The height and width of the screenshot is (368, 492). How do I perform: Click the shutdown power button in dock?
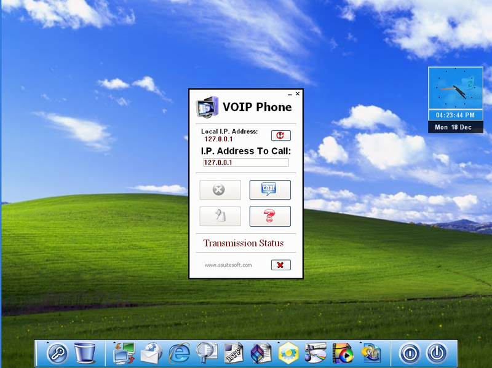(437, 353)
